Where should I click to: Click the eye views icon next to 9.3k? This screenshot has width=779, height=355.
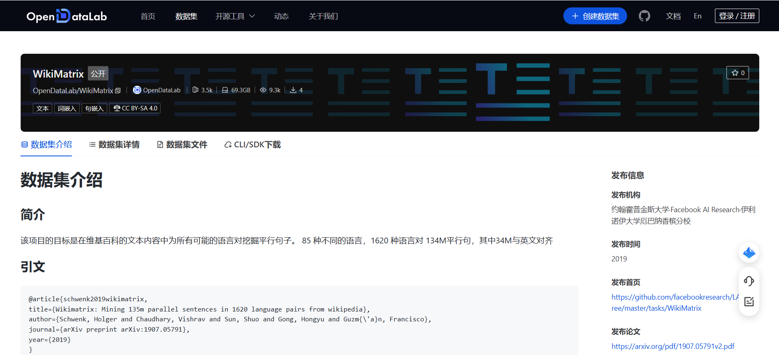[263, 90]
